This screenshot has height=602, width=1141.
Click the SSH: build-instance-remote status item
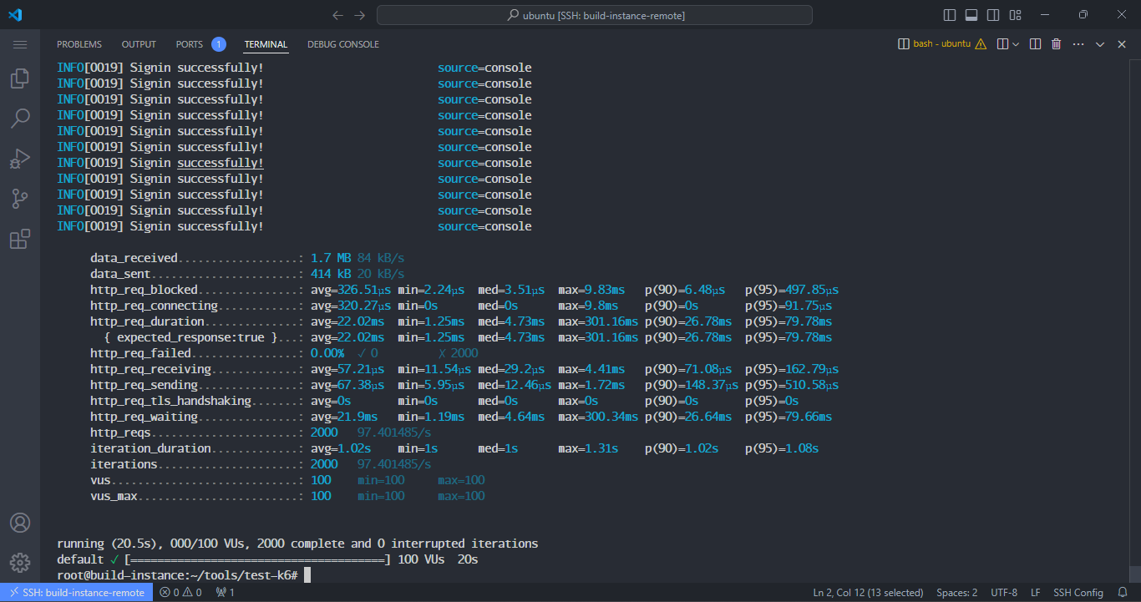[77, 592]
